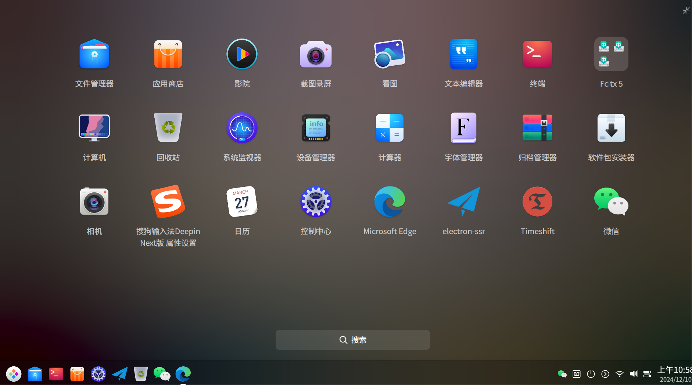Launch the 相机 camera app
The height and width of the screenshot is (385, 692).
(94, 201)
